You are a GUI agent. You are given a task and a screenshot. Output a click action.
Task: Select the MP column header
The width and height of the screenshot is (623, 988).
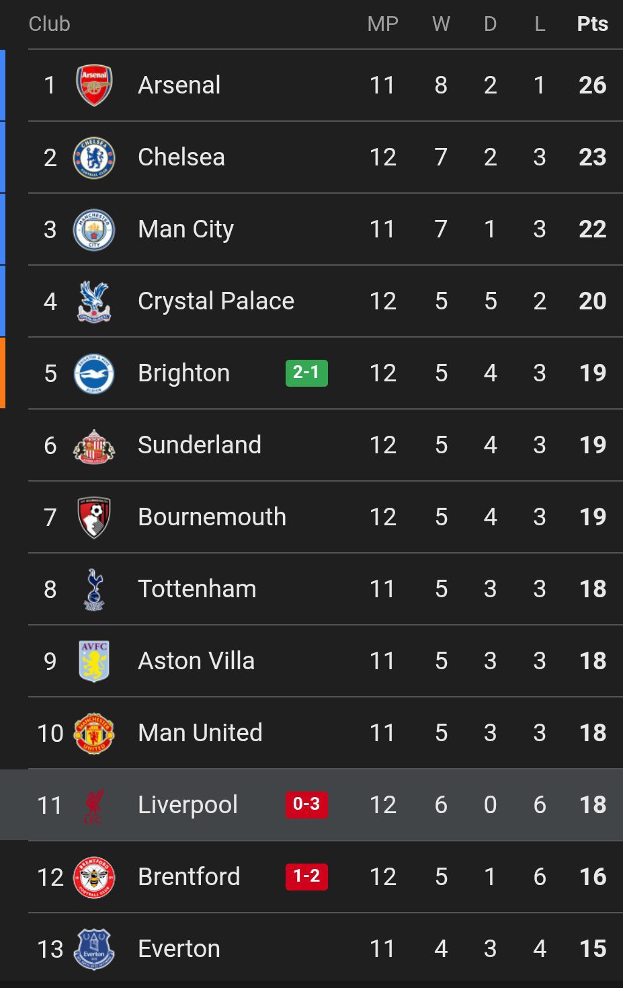(x=382, y=24)
